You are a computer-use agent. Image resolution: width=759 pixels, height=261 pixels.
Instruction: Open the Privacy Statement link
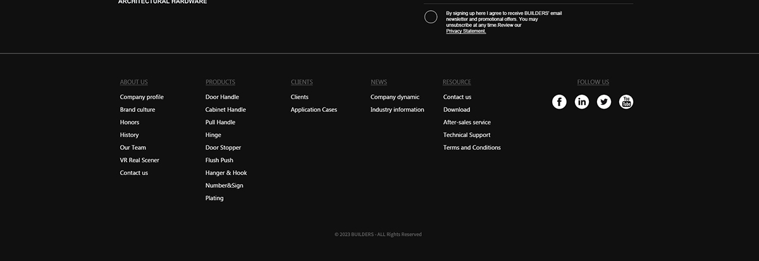(466, 31)
